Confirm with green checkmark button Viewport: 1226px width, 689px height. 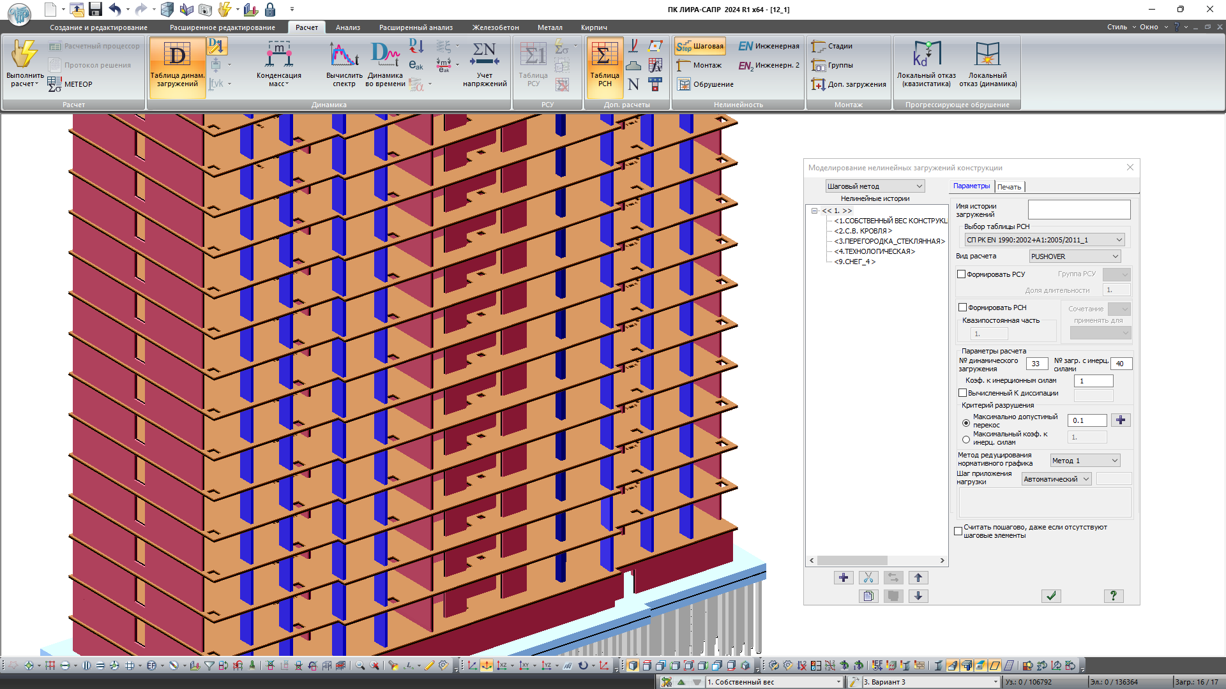[1051, 596]
